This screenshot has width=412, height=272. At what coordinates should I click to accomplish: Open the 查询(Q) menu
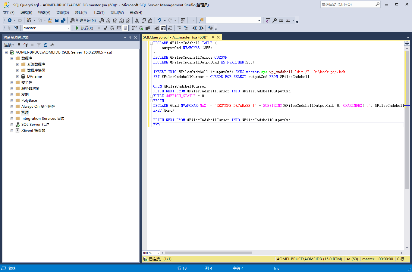(x=62, y=13)
